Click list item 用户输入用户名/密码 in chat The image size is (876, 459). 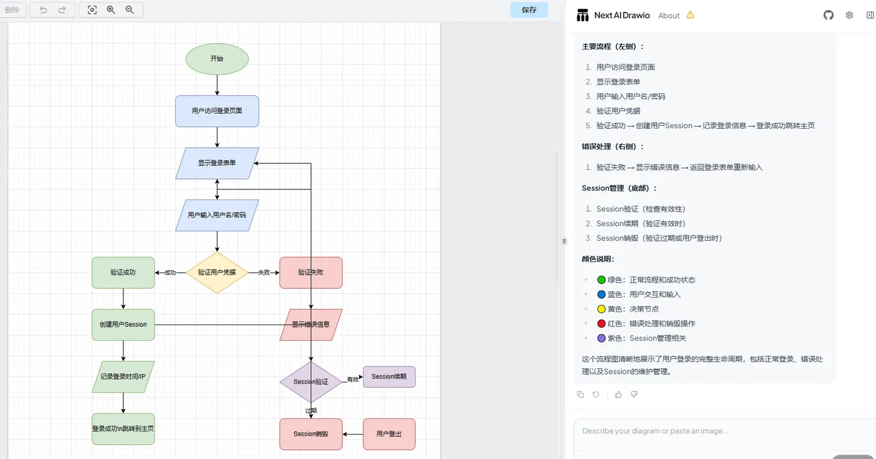[x=631, y=96]
